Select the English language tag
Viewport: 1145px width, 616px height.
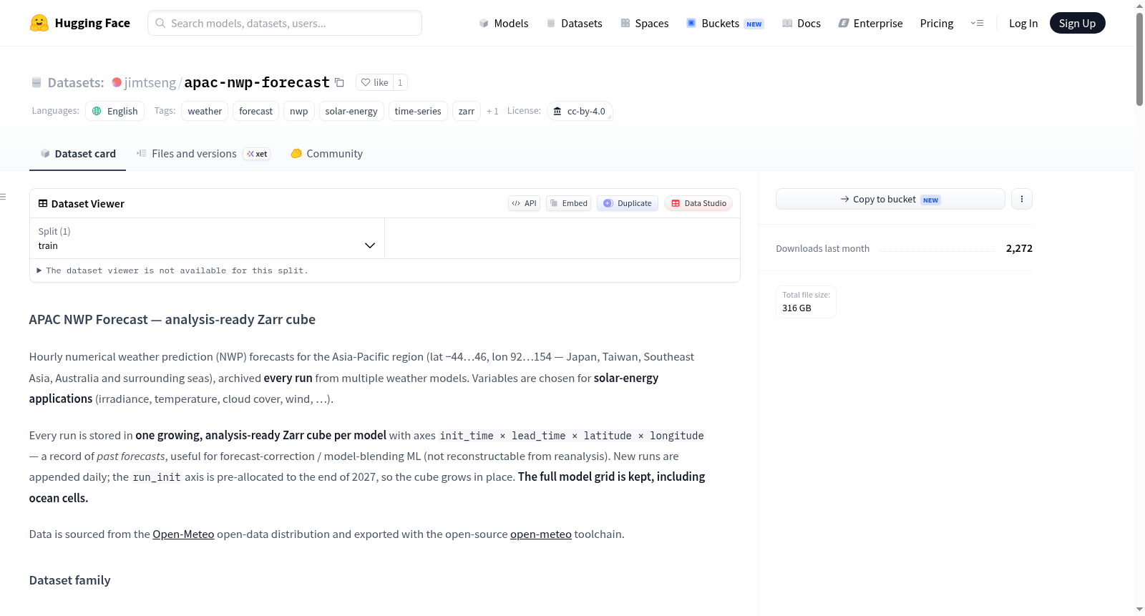tap(115, 111)
